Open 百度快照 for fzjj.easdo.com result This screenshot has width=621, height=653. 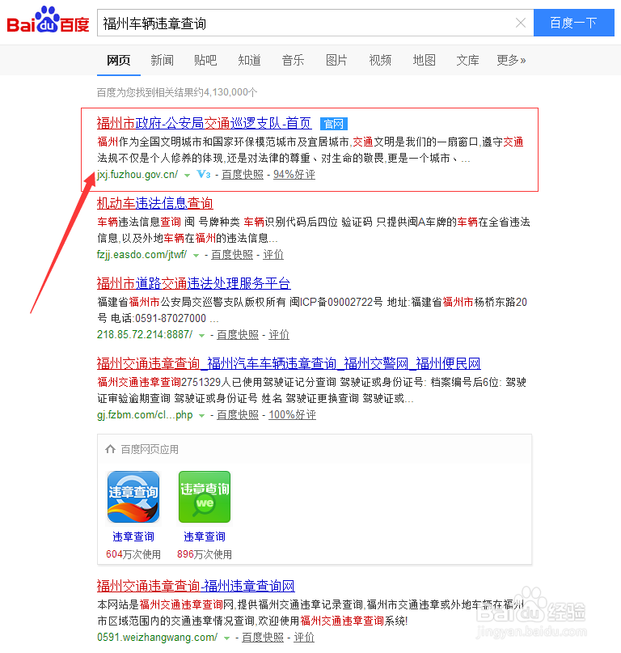tap(232, 254)
